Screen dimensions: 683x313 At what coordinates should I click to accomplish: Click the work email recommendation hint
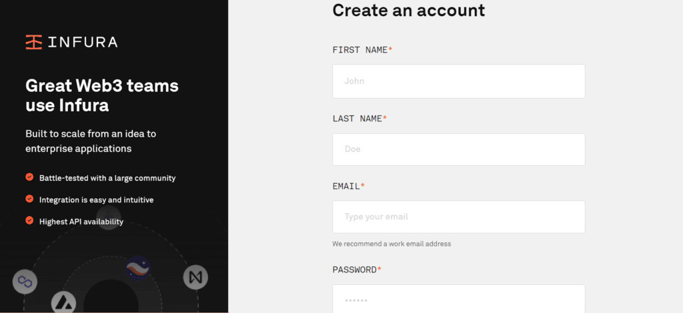pos(392,244)
